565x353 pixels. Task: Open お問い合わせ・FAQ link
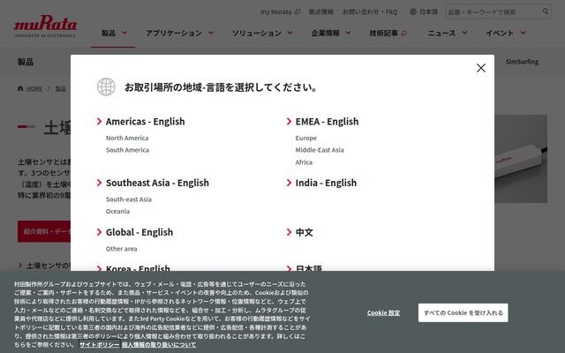tap(369, 11)
